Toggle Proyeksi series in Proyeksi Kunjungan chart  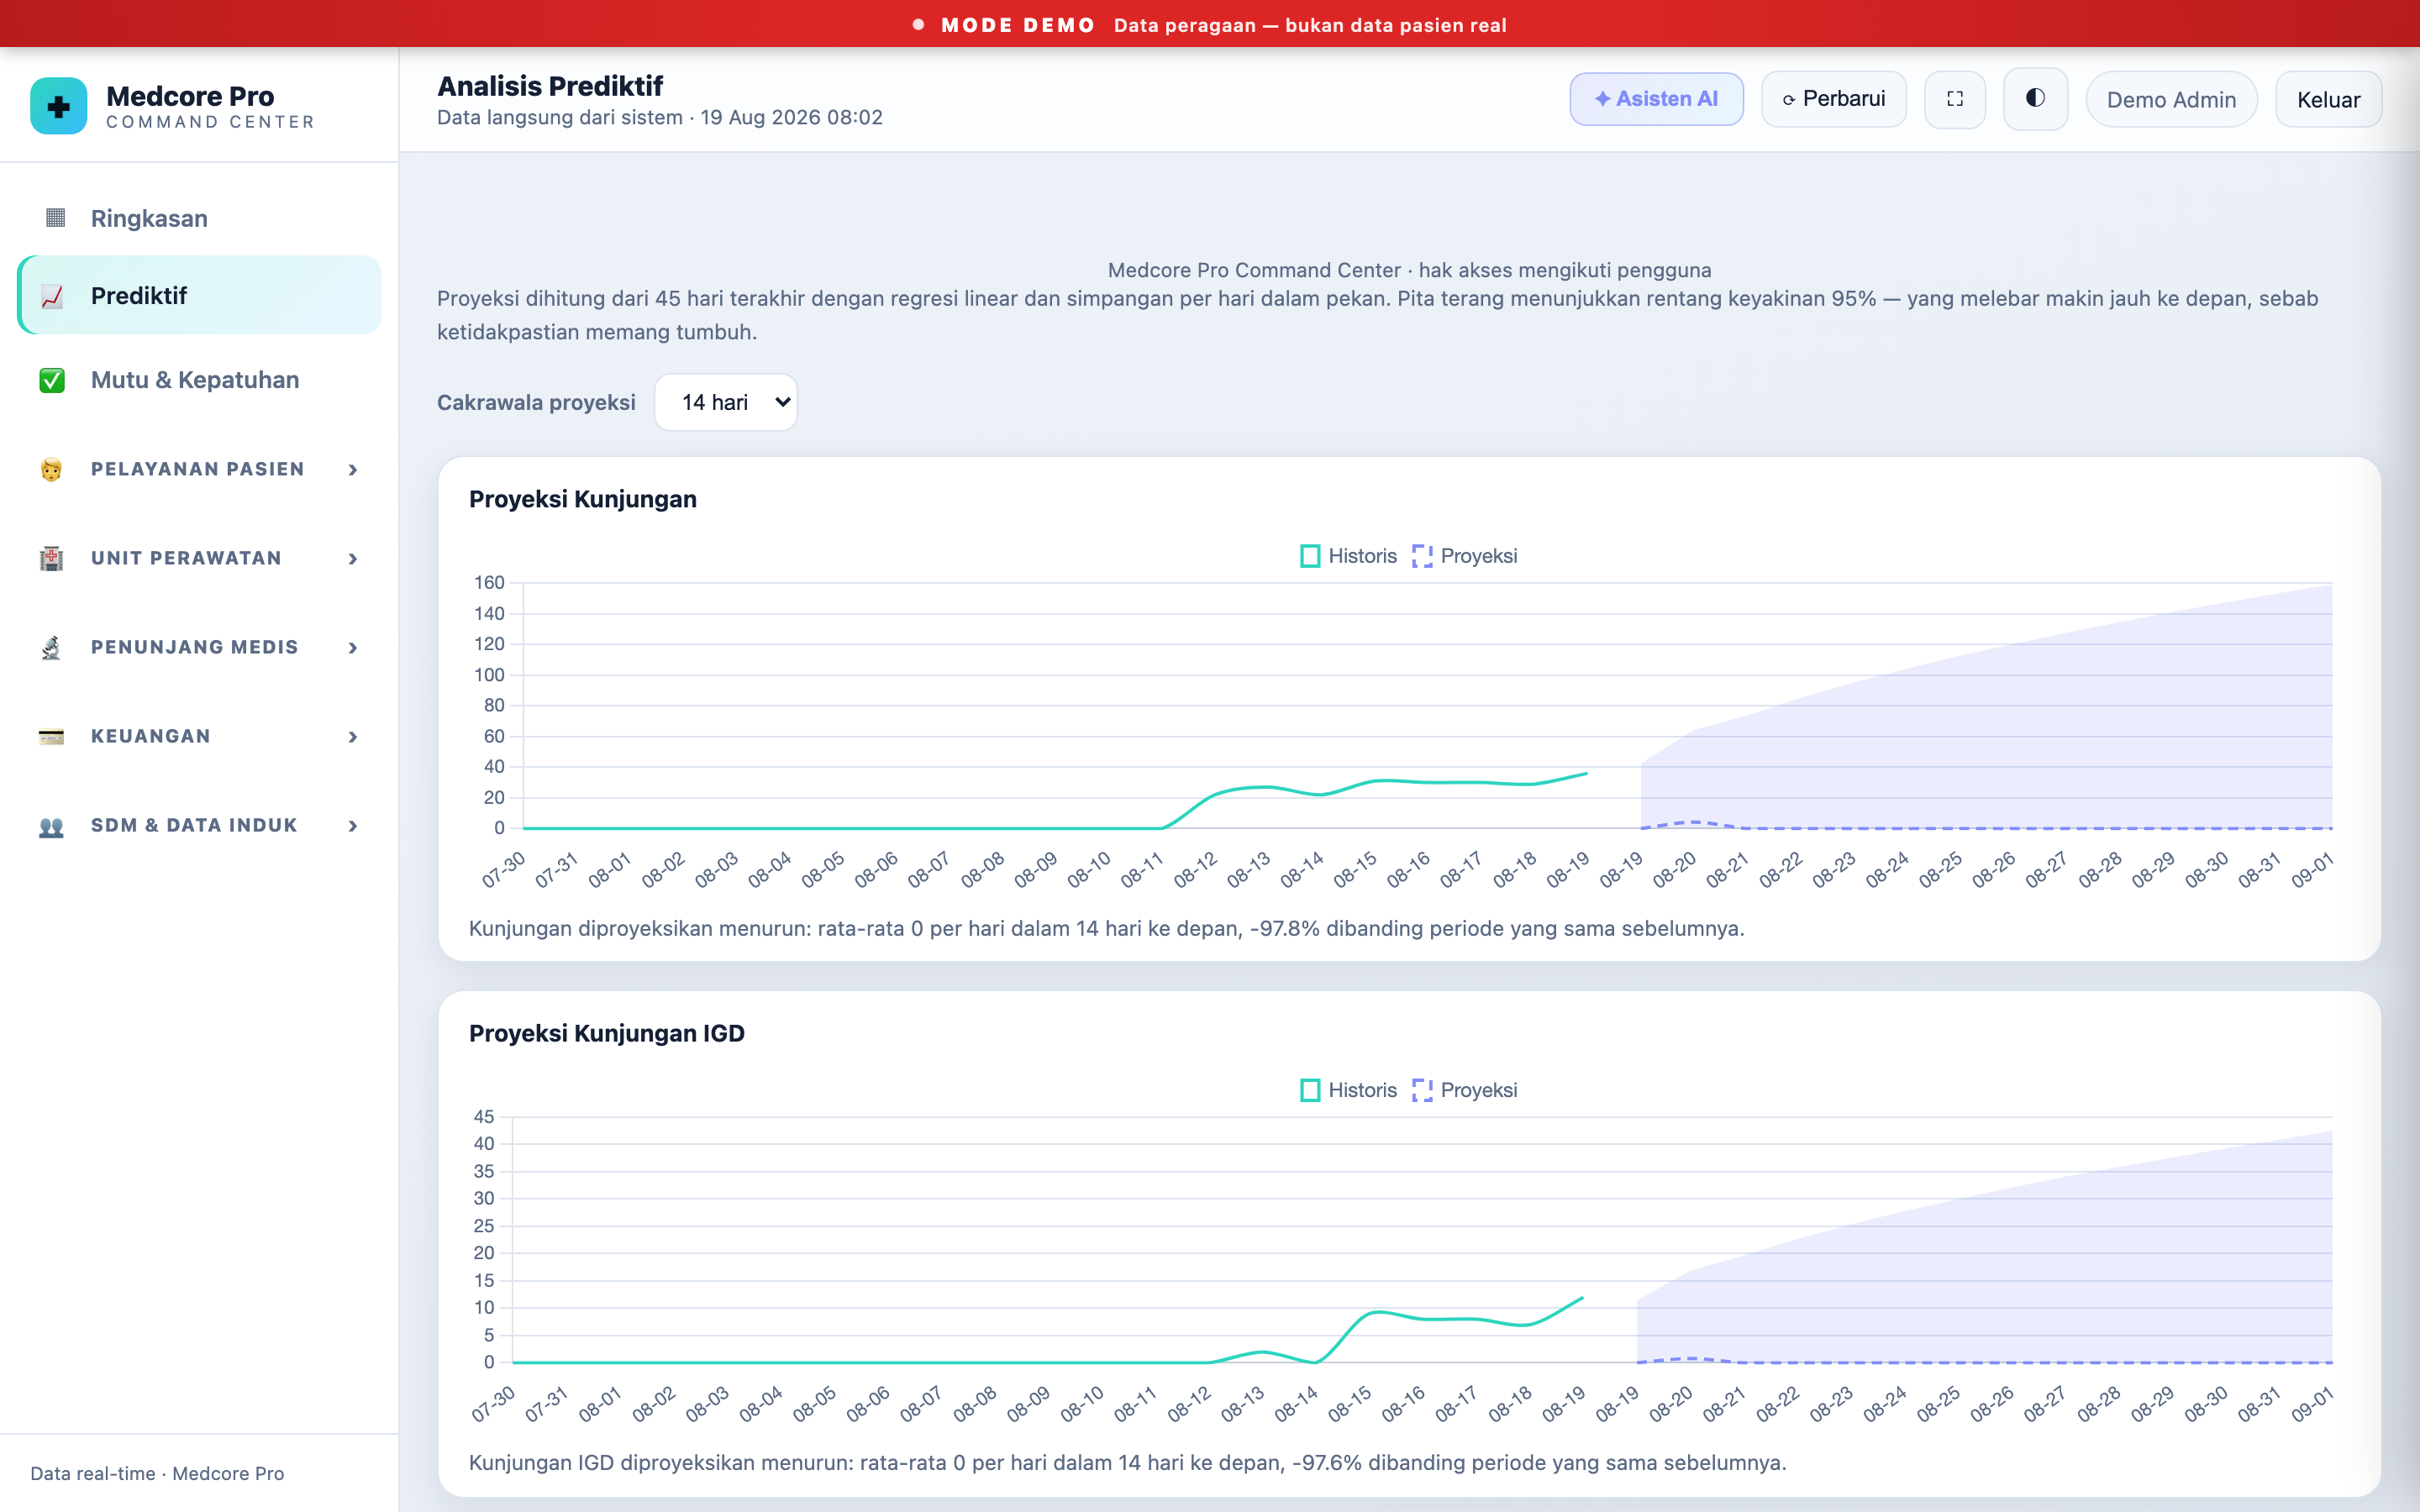click(x=1464, y=556)
